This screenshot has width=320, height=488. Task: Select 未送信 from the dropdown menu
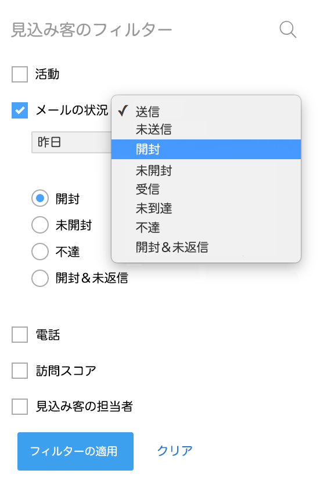[206, 129]
